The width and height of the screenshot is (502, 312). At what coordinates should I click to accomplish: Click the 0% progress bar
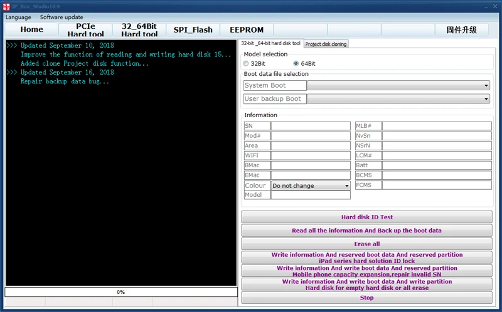pos(121,292)
